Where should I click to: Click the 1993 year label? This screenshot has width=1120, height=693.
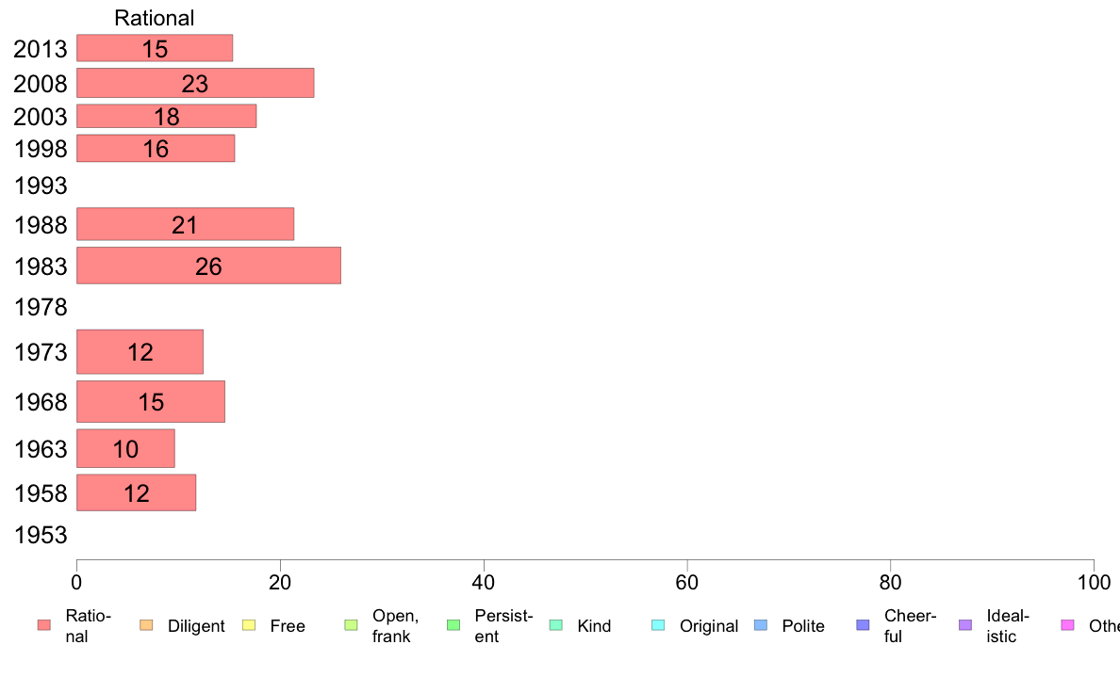[x=40, y=185]
